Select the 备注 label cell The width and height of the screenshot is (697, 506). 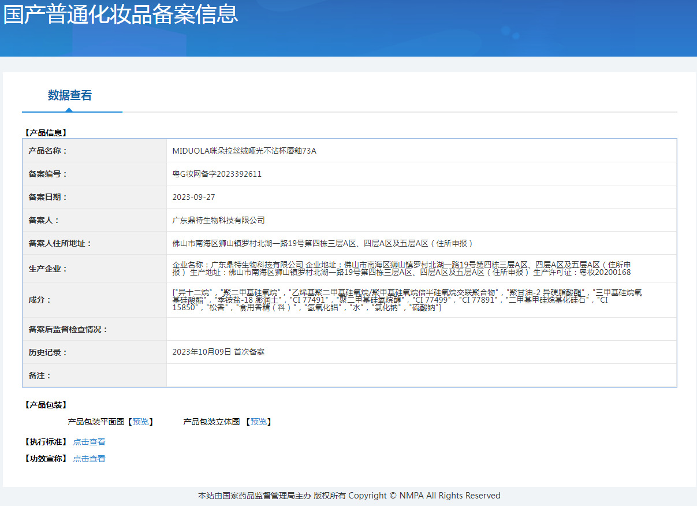pos(95,375)
